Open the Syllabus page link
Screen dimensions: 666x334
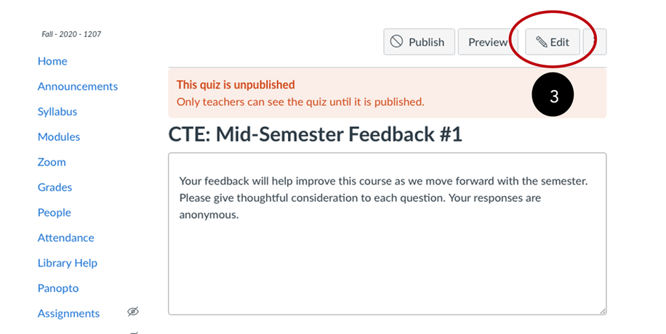[57, 112]
